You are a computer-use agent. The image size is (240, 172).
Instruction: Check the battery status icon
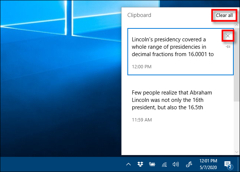[151, 164]
